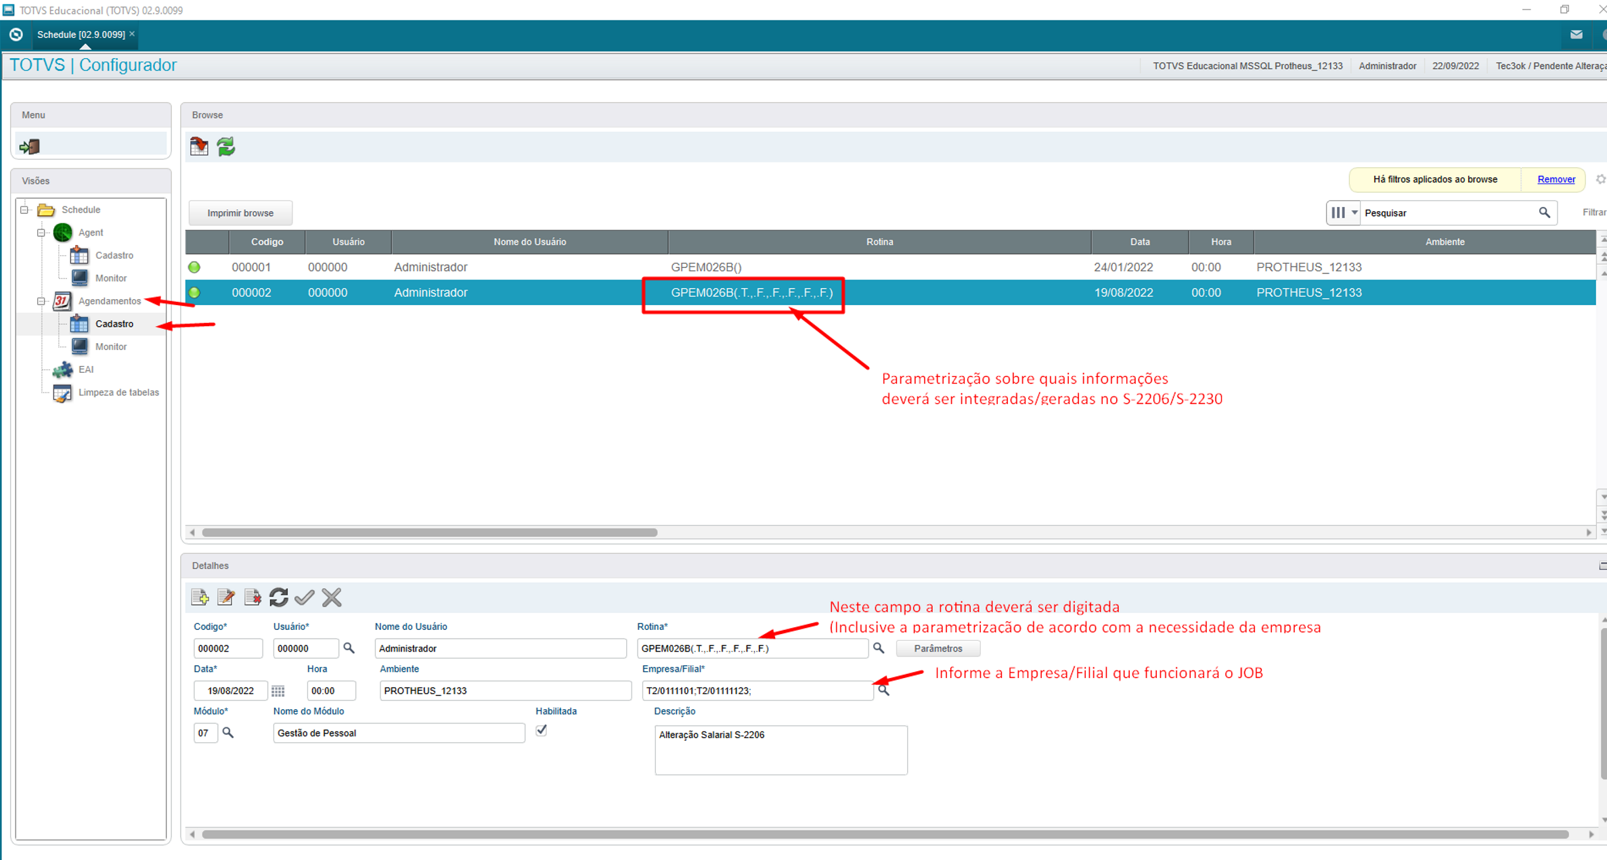The image size is (1607, 860).
Task: Click the Remover filter link
Action: point(1556,179)
